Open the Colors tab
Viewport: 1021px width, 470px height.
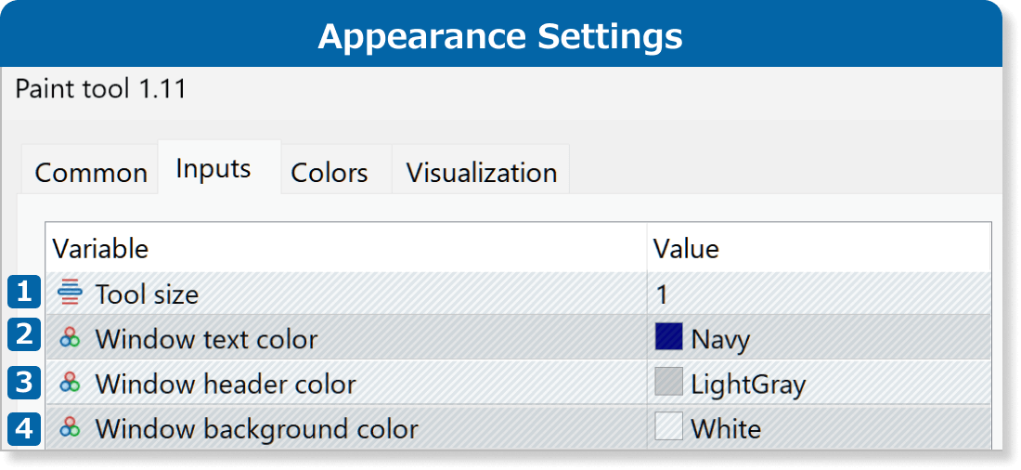click(330, 173)
